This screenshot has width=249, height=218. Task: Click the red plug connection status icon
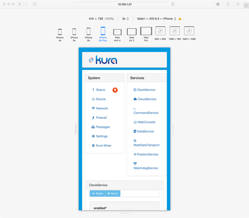115,90
